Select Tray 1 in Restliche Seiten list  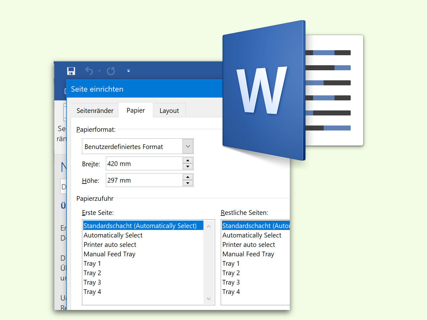coord(256,263)
